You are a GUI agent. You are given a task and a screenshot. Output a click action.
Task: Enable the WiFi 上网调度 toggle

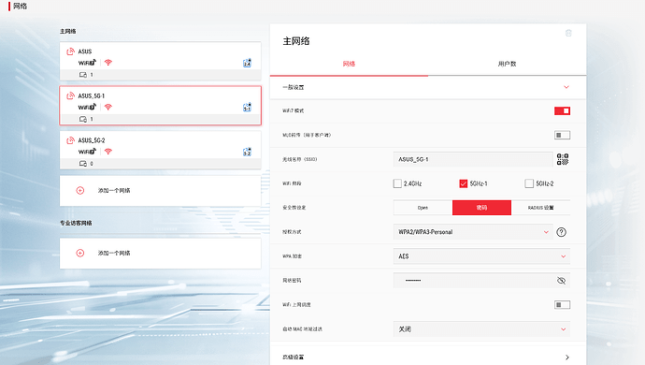(x=563, y=305)
